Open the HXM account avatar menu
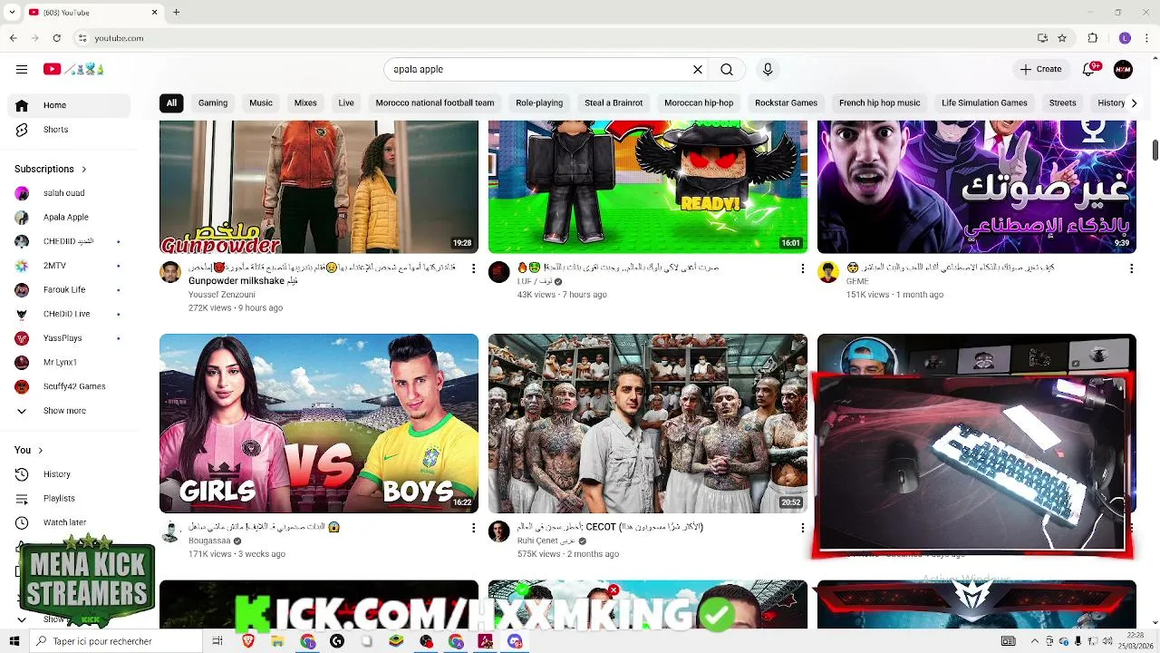1160x653 pixels. pyautogui.click(x=1123, y=69)
